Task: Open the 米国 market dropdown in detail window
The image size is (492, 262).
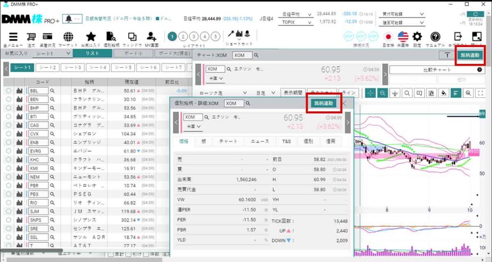Action: tap(192, 127)
